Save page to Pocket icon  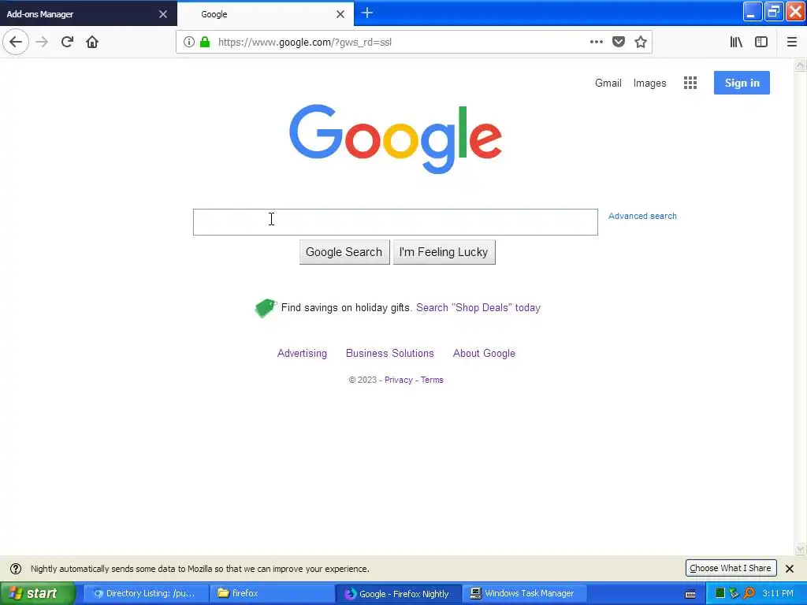point(619,42)
